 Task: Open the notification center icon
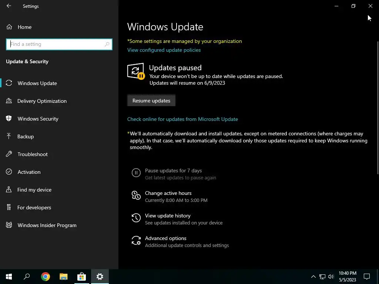coord(367,277)
